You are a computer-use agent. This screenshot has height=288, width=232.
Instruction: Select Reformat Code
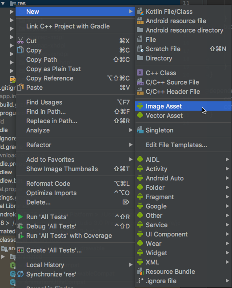[x=75, y=184]
